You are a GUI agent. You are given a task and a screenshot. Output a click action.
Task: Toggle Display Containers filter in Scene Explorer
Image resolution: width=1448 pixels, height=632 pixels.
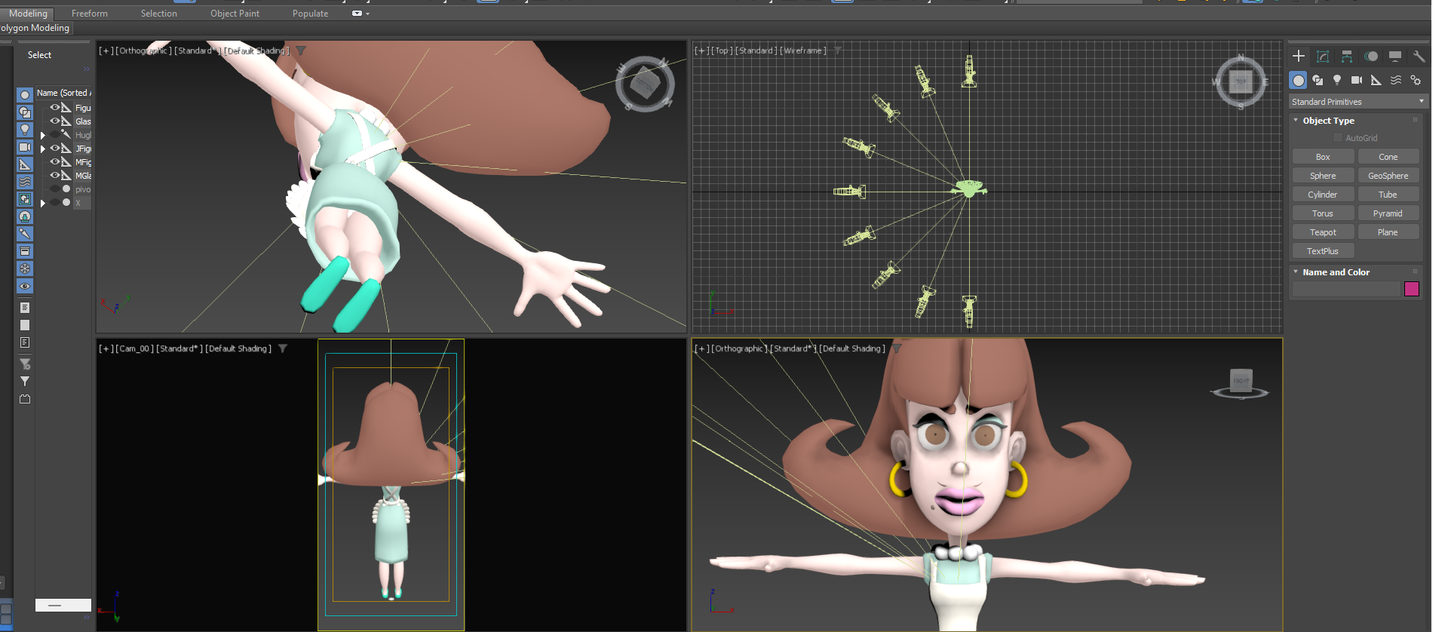25,251
